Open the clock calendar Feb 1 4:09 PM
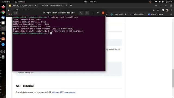174x98 pixels. (x=90, y=2)
